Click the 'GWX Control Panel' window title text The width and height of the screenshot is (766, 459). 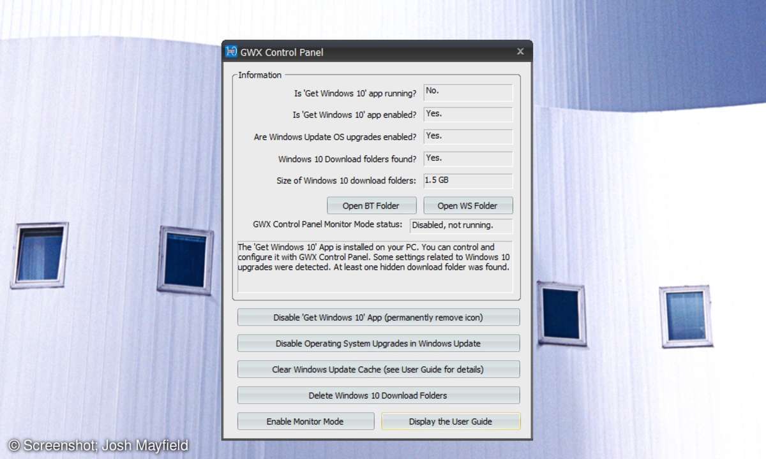282,52
